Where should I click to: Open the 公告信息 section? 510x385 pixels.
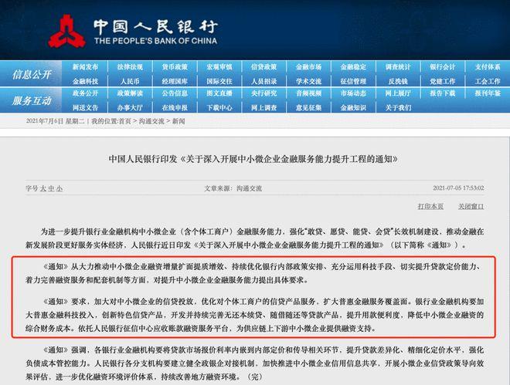175,93
